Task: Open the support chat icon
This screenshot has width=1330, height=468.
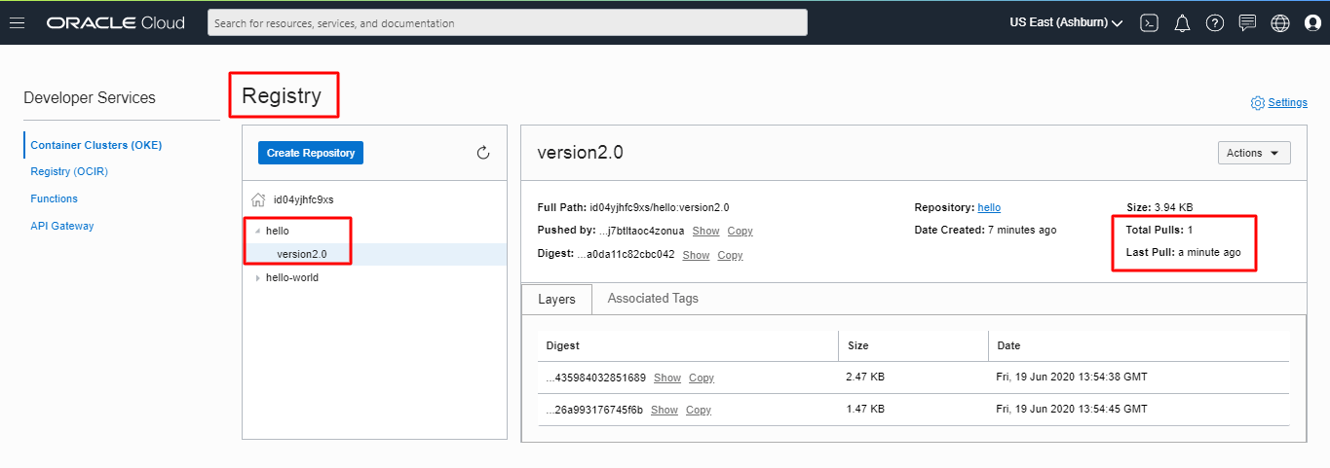Action: [x=1247, y=22]
